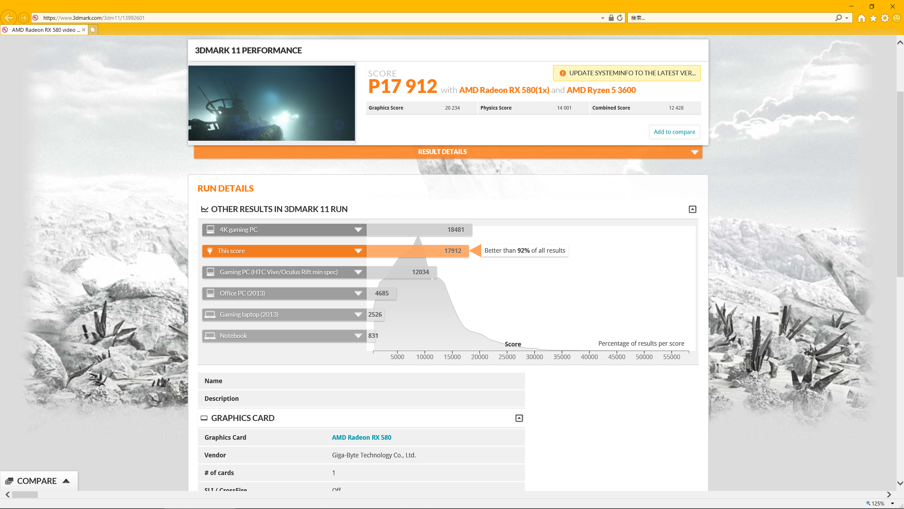The image size is (904, 509).
Task: Click the smiley feedback icon
Action: pos(897,18)
